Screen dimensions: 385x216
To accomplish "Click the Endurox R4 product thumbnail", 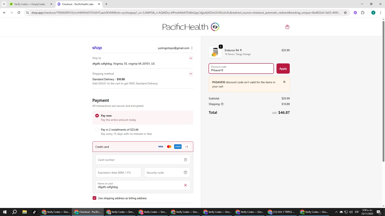I will point(215,52).
